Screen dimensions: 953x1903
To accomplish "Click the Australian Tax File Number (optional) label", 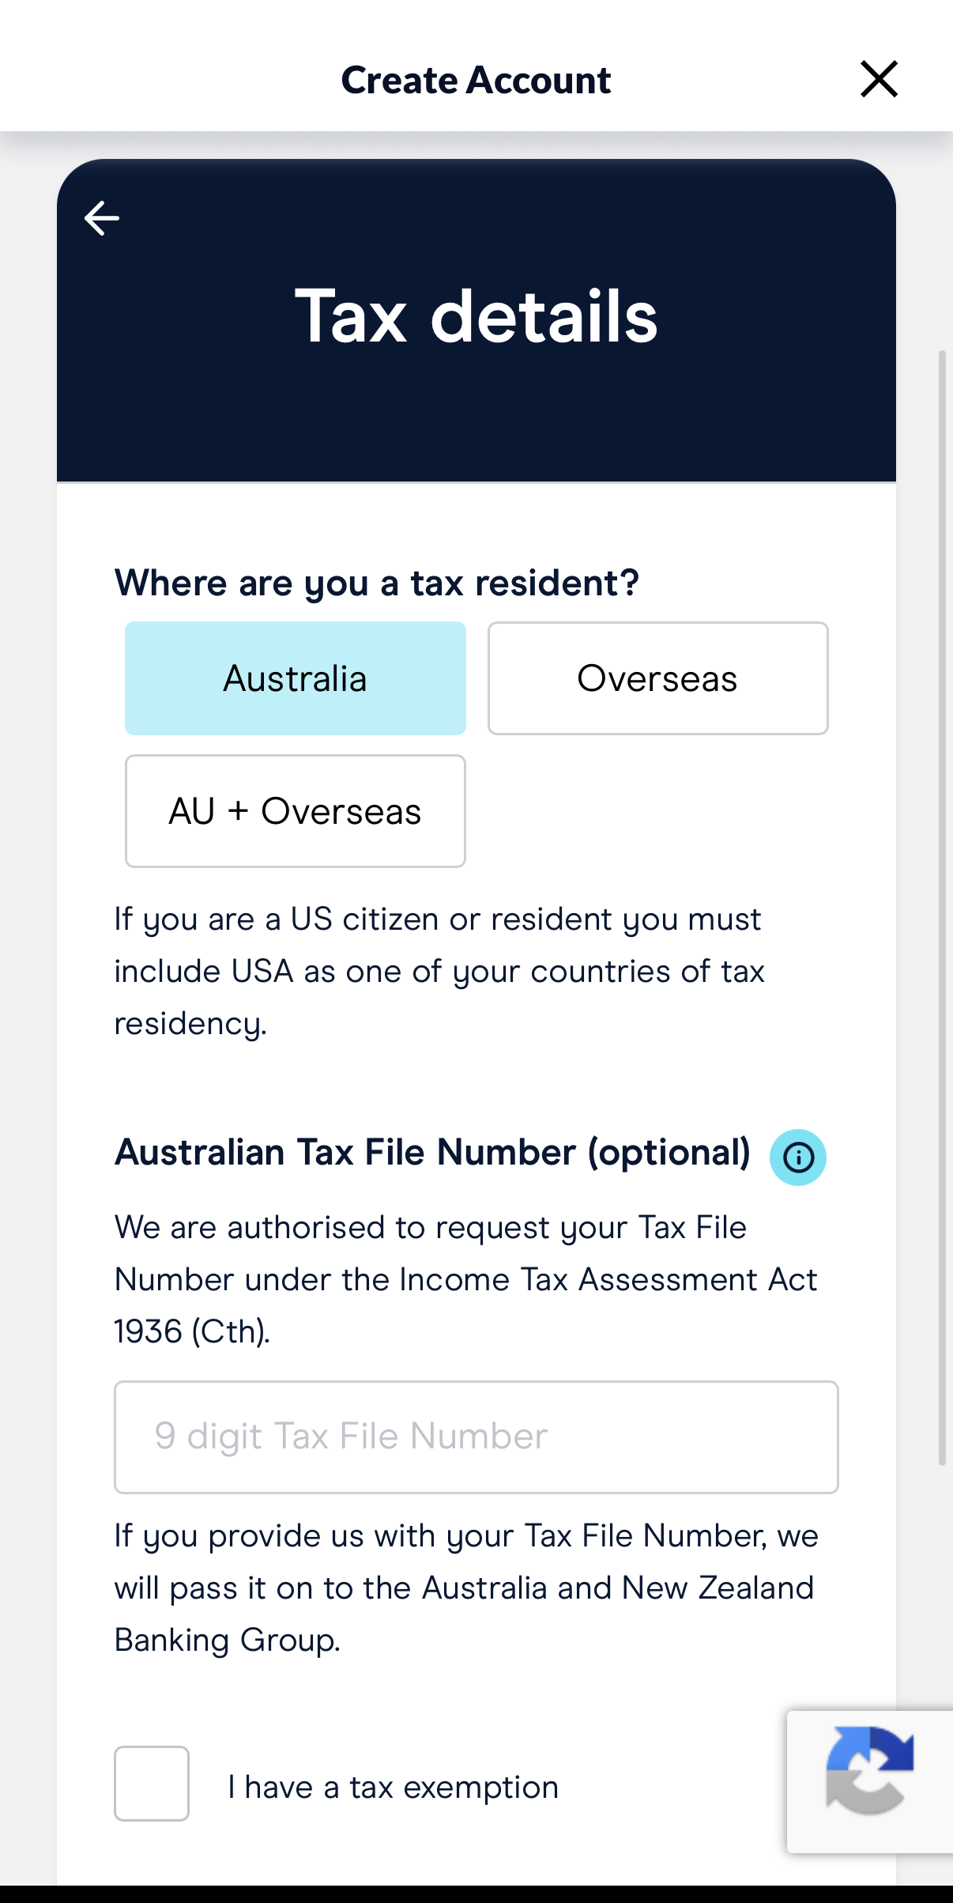I will pos(432,1153).
